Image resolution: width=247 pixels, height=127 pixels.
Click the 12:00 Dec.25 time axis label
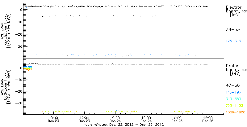tap(208, 119)
